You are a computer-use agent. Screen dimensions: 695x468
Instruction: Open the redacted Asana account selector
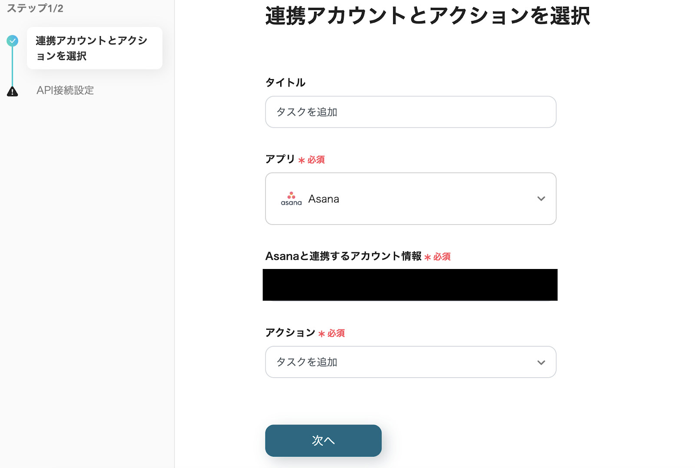click(x=410, y=285)
